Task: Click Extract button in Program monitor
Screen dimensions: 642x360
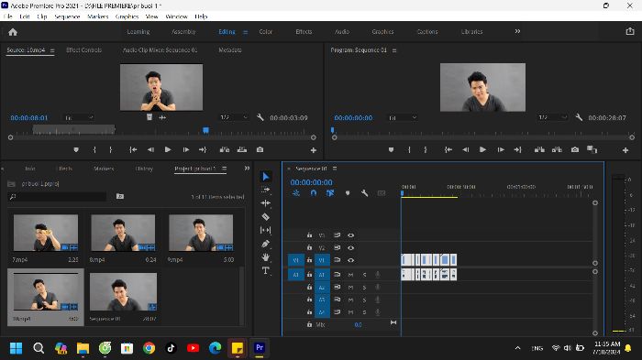Action: [x=557, y=149]
